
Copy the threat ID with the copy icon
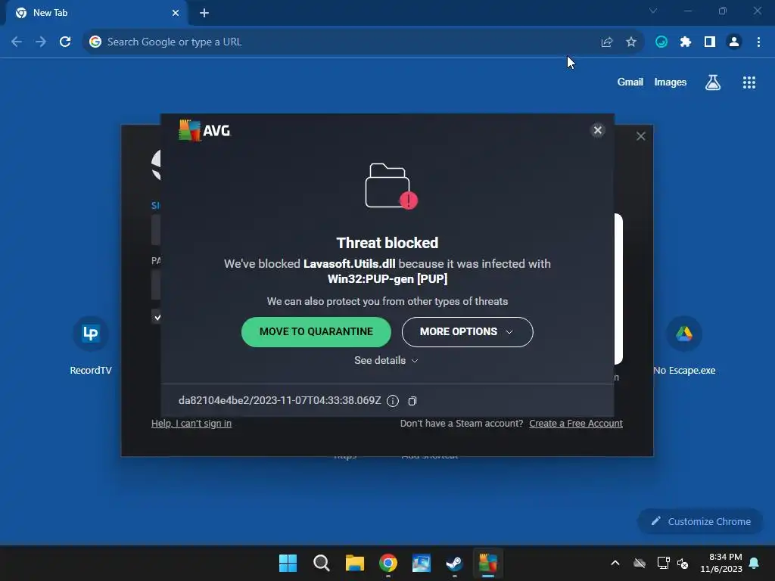click(x=412, y=401)
